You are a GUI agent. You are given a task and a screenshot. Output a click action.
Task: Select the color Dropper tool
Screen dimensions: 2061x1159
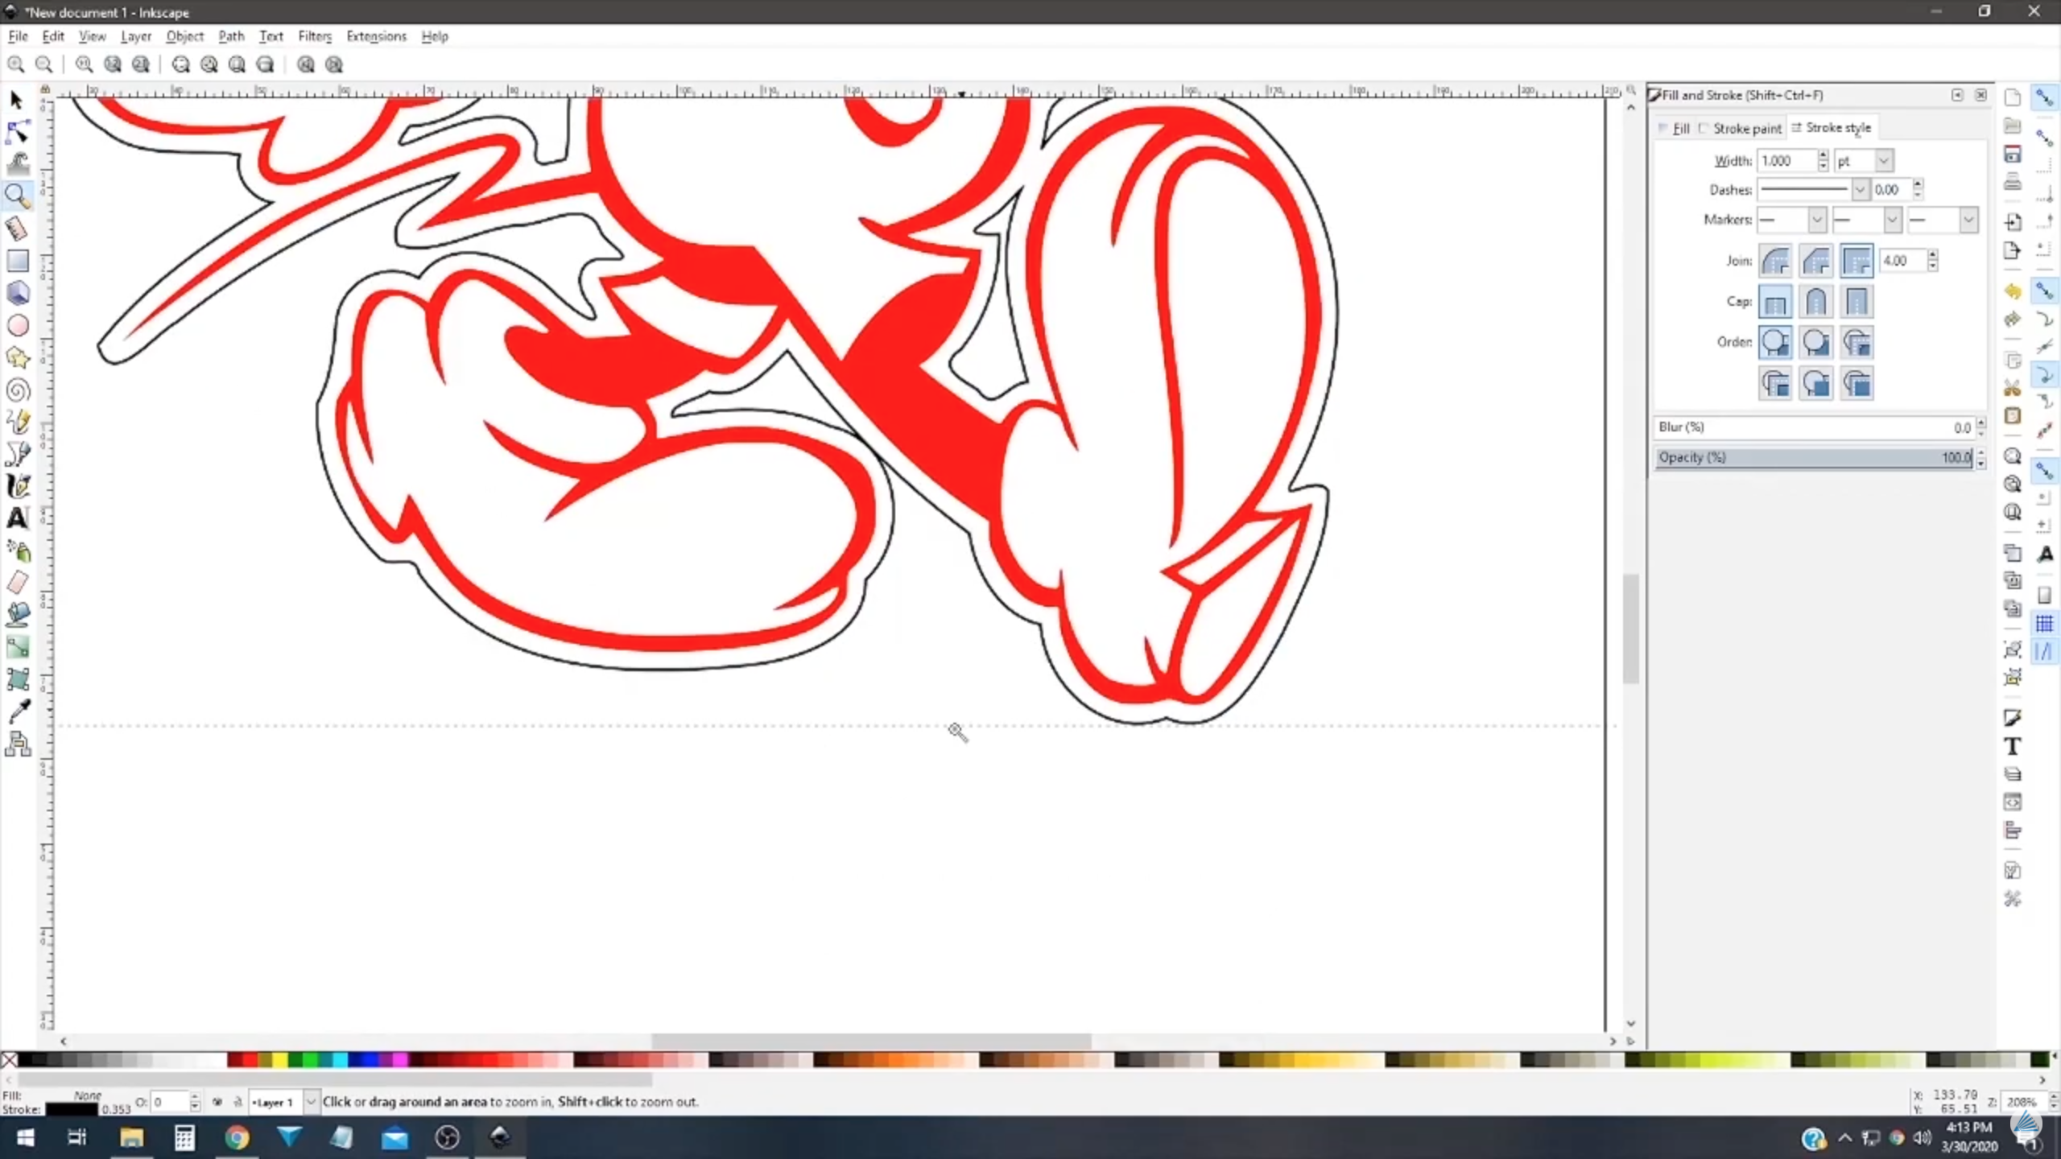click(18, 711)
